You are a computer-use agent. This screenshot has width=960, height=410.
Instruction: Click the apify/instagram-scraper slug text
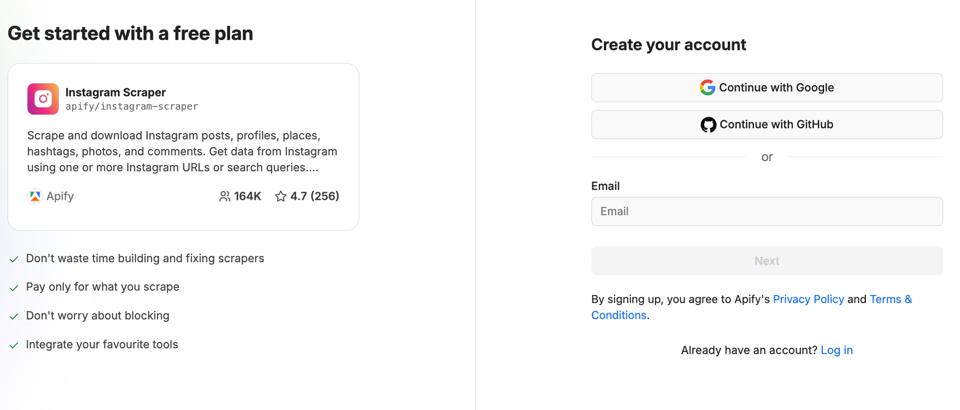132,106
